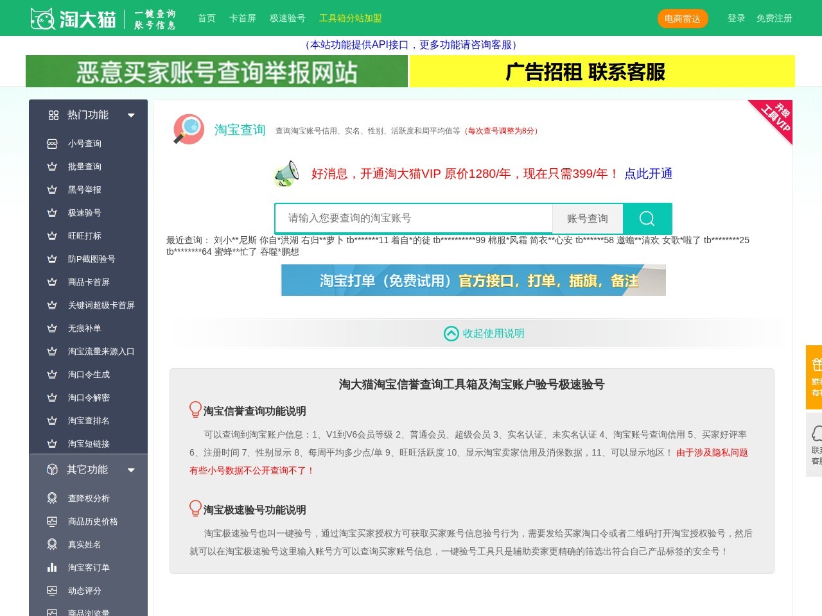Collapse instructions via 收起使用说明
This screenshot has height=616, width=822.
484,334
